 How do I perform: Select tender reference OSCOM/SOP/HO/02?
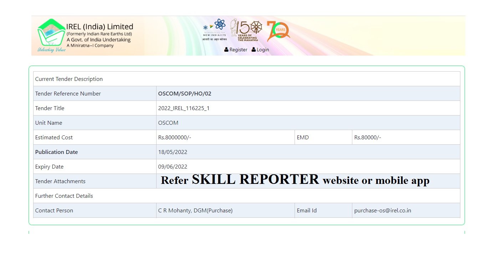tap(185, 94)
